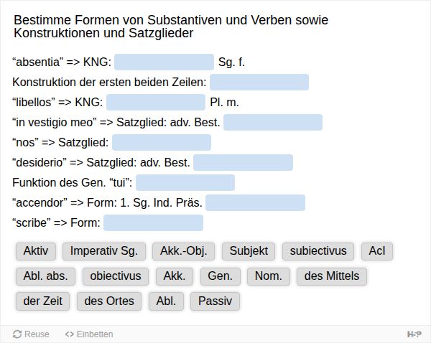Image resolution: width=431 pixels, height=343 pixels.
Task: Choose the "obiectivus" word chip
Action: click(x=116, y=276)
